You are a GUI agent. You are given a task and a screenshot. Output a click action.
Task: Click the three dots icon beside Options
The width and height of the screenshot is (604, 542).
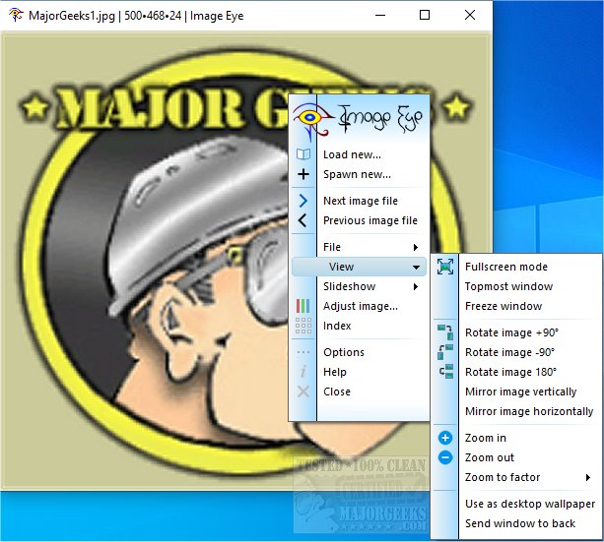(303, 352)
